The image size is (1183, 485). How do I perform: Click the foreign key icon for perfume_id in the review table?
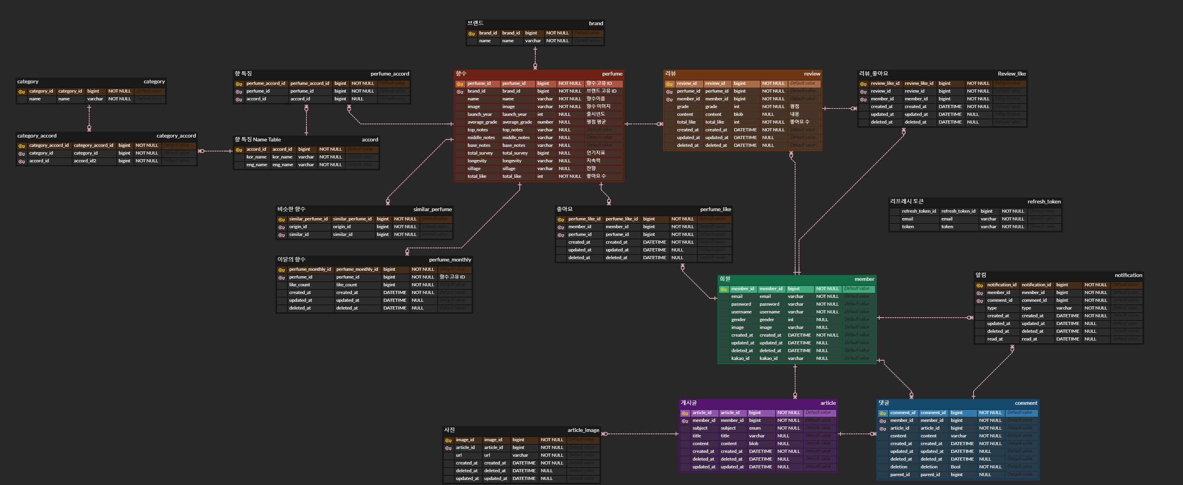click(669, 92)
